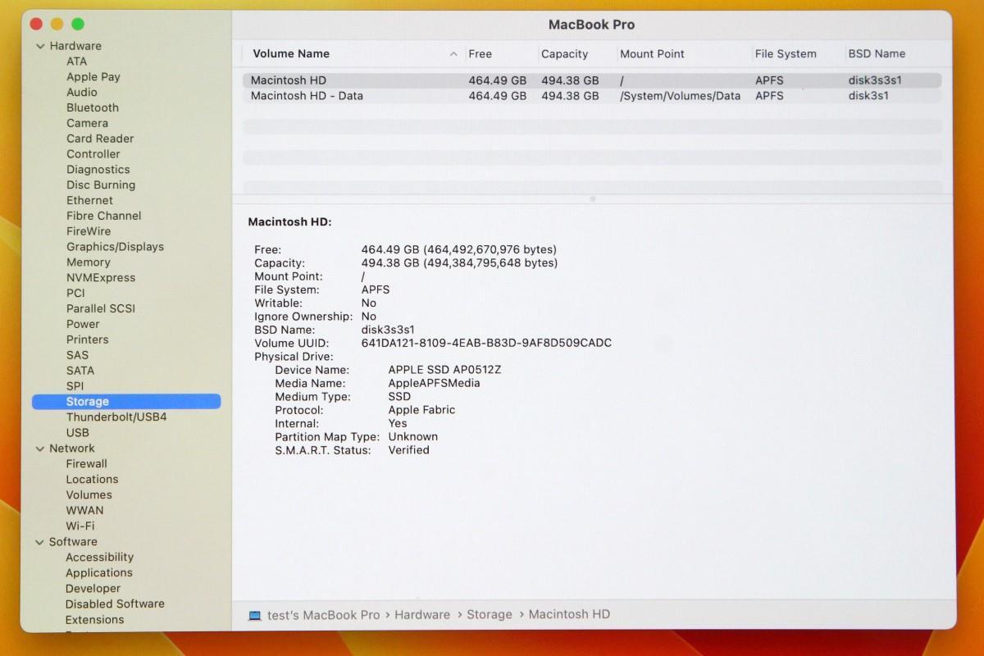
Task: Select the Camera sidebar item
Action: click(x=87, y=124)
